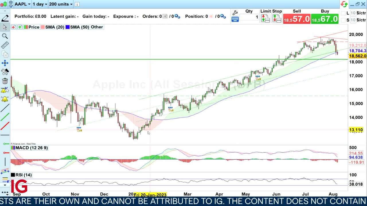This screenshot has width=367, height=206.
Task: Select the red trend line tool
Action: click(x=5, y=126)
